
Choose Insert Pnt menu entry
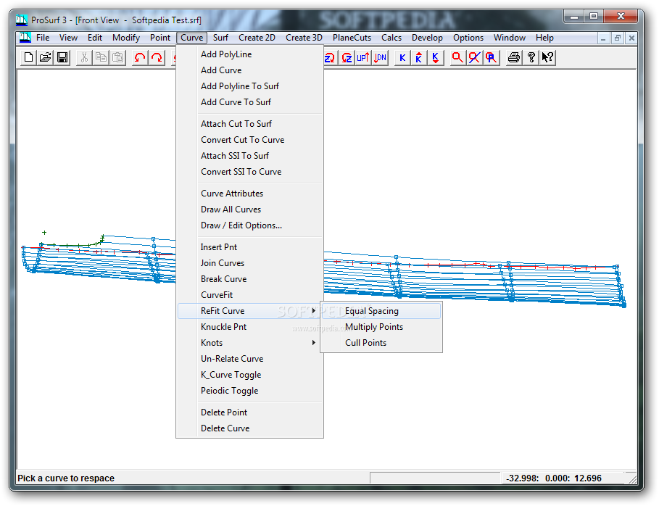249,247
